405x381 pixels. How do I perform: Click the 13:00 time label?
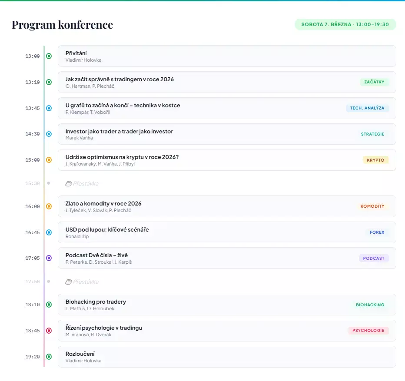(x=33, y=56)
